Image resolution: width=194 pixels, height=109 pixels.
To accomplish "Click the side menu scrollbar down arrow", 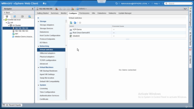I will 66,99.
